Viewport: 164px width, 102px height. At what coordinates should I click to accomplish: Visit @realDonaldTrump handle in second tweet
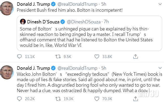coord(77,68)
